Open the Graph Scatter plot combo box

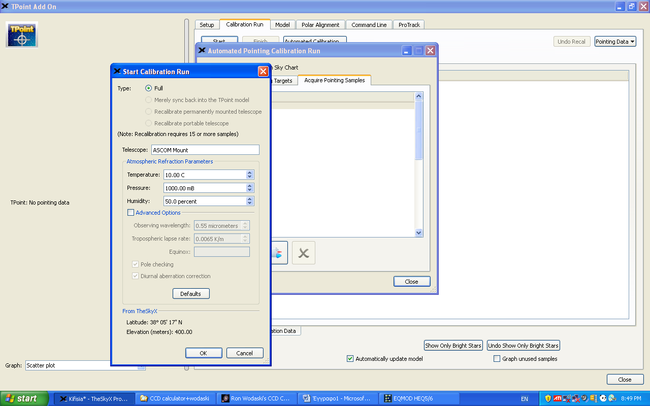(85, 365)
